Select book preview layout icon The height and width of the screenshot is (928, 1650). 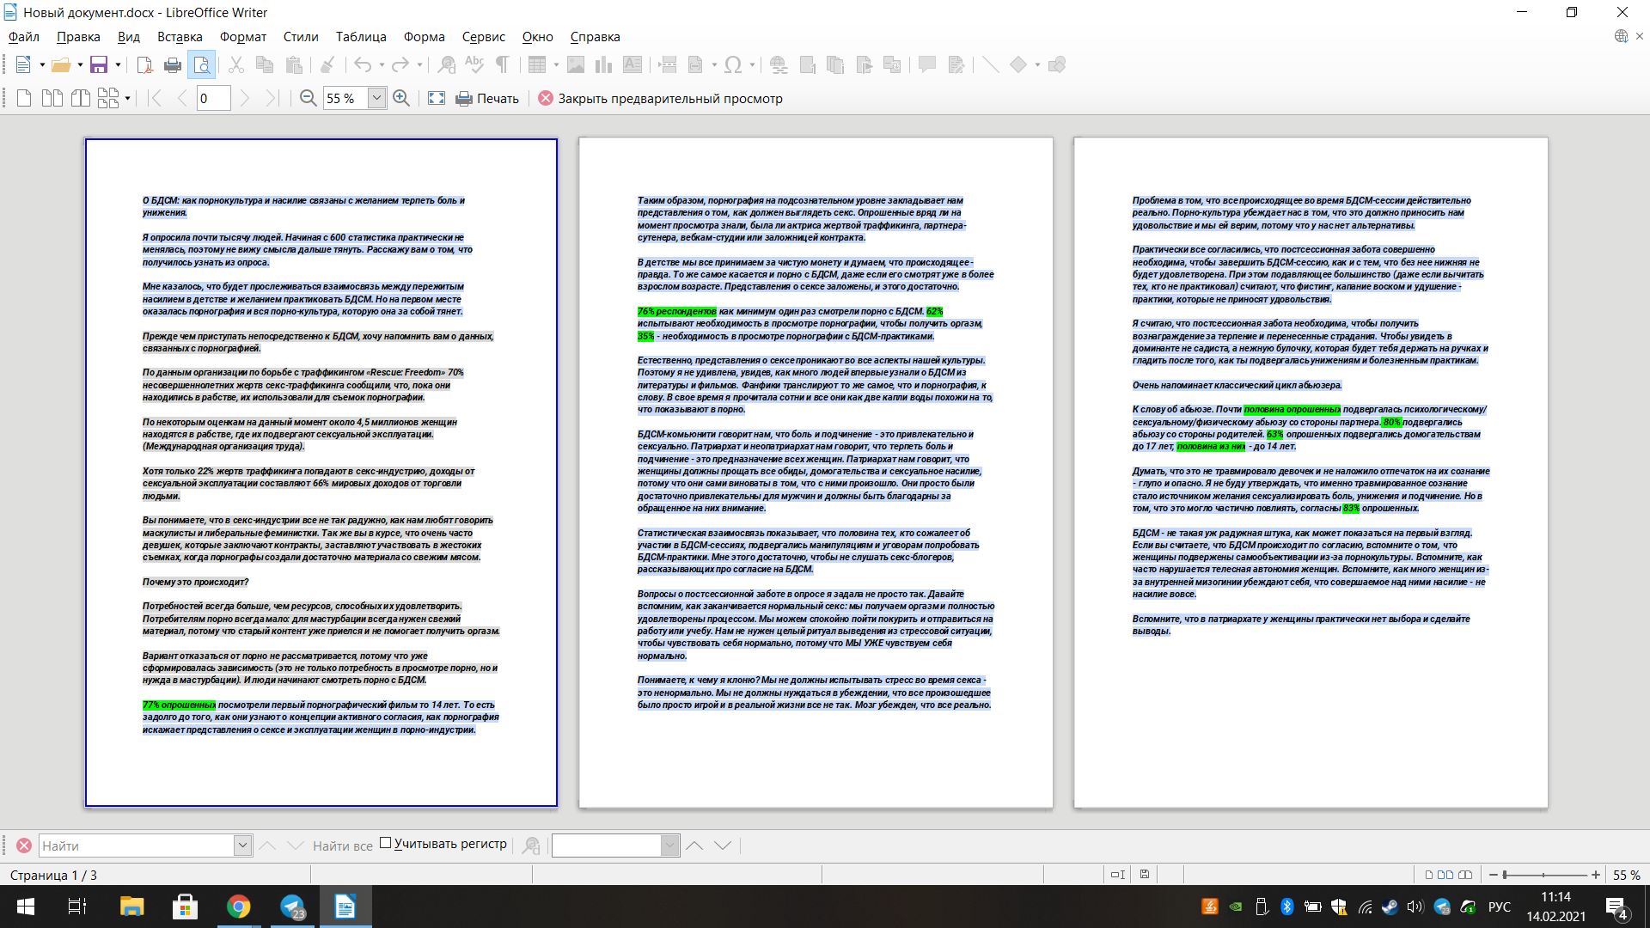[x=81, y=98]
